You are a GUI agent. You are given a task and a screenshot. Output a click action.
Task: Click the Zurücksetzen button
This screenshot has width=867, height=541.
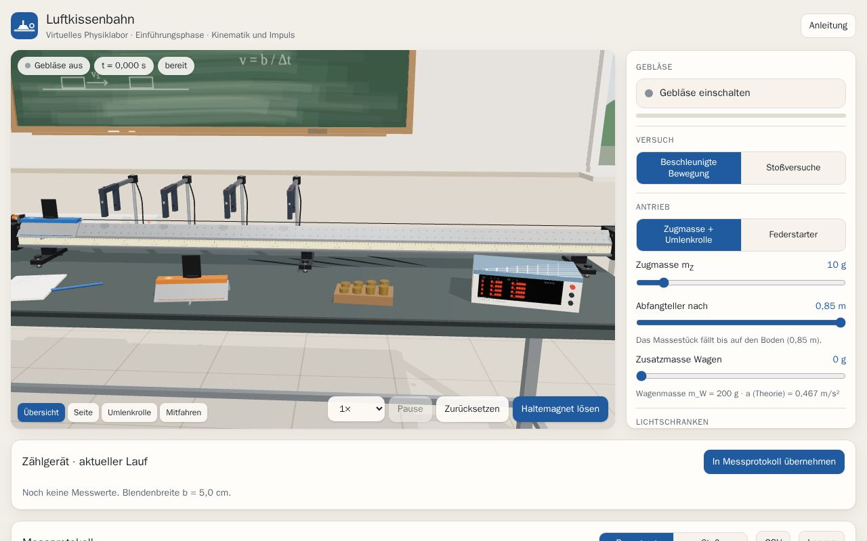tap(472, 409)
